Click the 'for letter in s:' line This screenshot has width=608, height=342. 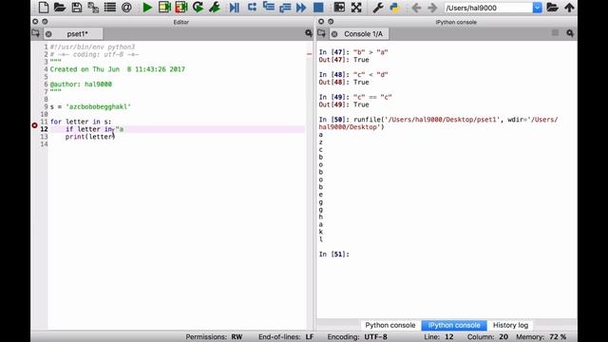coord(81,122)
